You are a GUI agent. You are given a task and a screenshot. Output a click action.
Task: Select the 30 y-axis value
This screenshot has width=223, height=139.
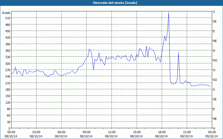click(9, 122)
